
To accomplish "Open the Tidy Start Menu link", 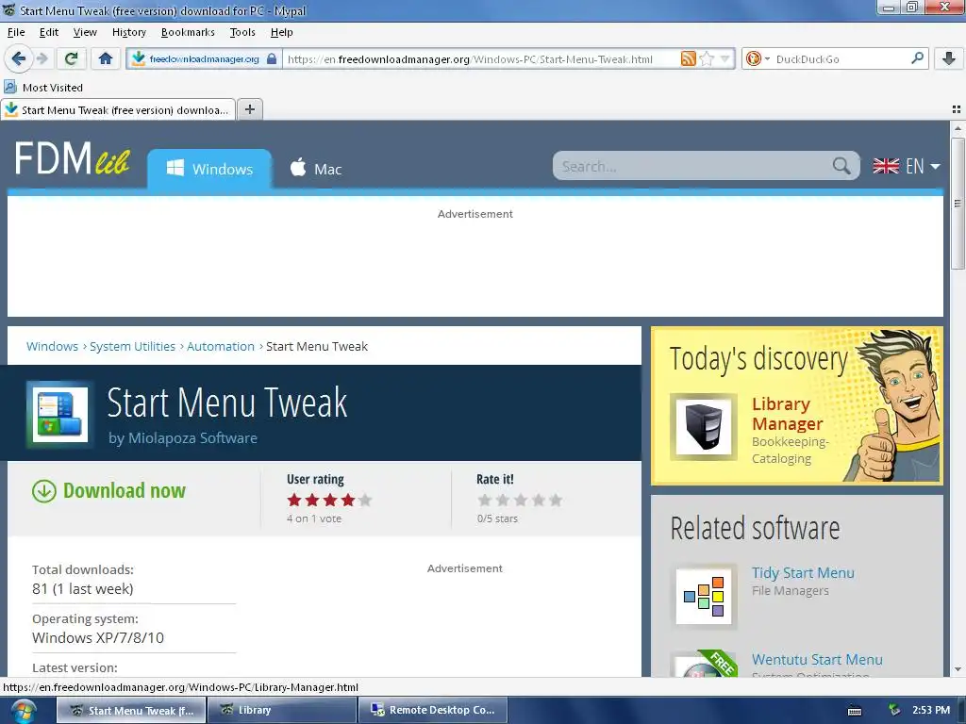I will point(803,573).
